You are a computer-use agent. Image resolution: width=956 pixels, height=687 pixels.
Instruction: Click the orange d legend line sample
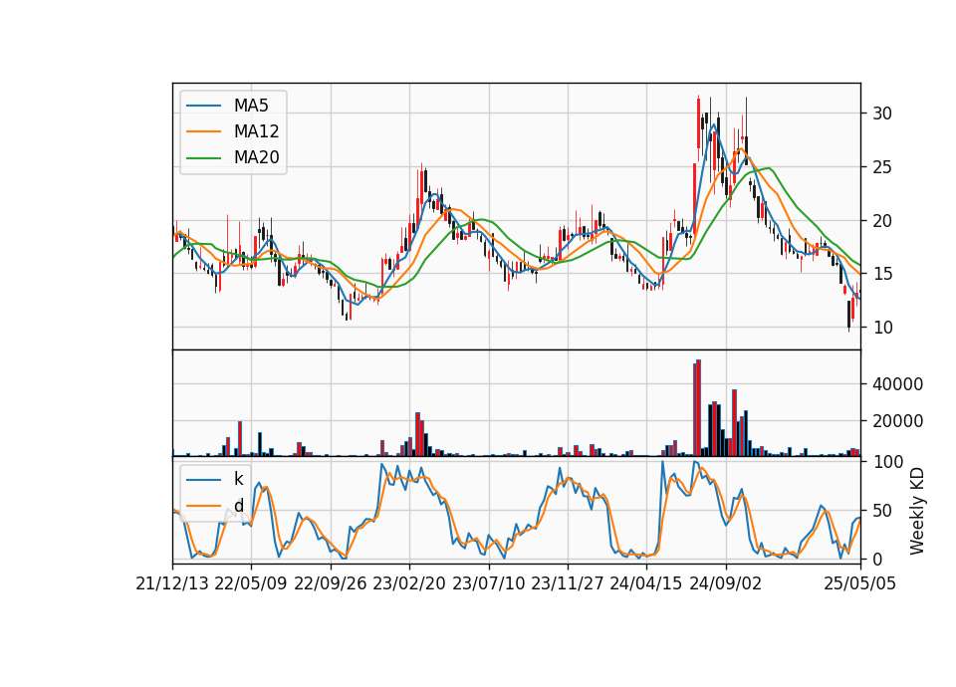(203, 506)
